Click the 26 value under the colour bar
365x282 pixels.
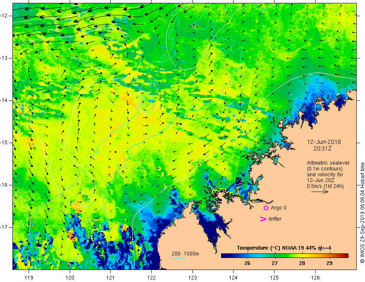point(247,263)
